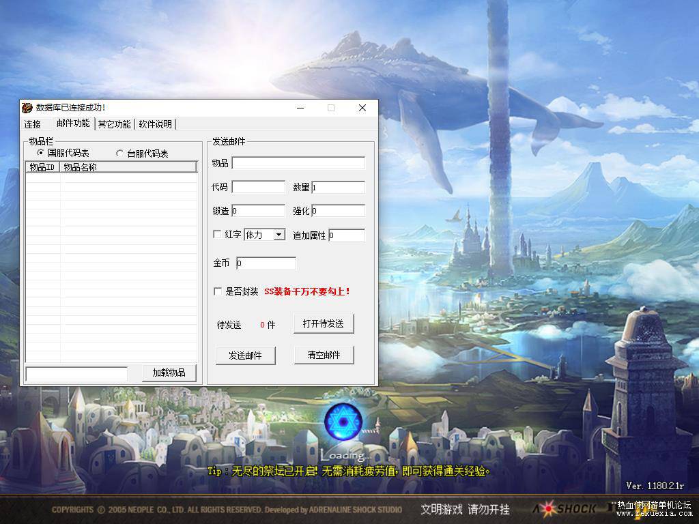
Task: Select the 台服代码表 radio button
Action: point(119,154)
